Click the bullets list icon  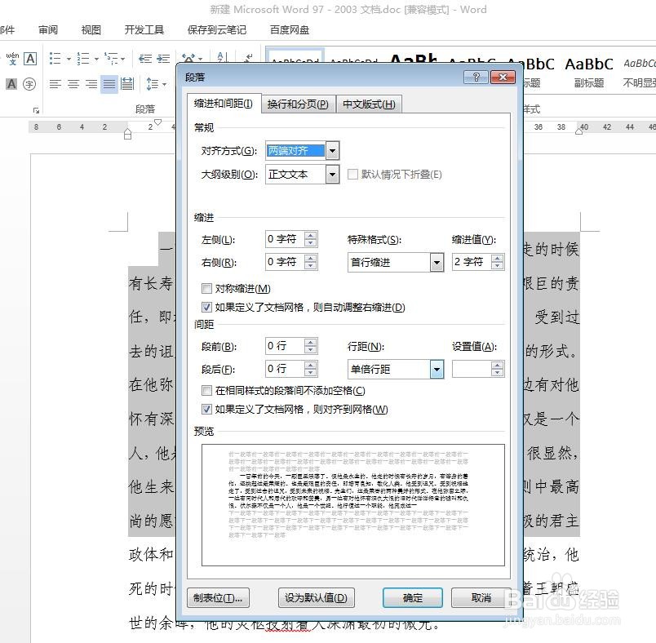click(55, 59)
